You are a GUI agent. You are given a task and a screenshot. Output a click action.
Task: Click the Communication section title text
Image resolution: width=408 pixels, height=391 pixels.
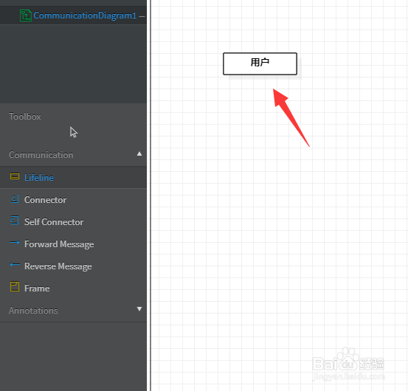[x=41, y=155]
